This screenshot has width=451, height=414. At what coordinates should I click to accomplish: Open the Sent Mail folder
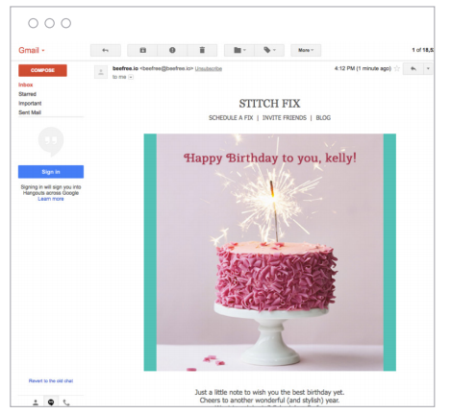[x=30, y=112]
